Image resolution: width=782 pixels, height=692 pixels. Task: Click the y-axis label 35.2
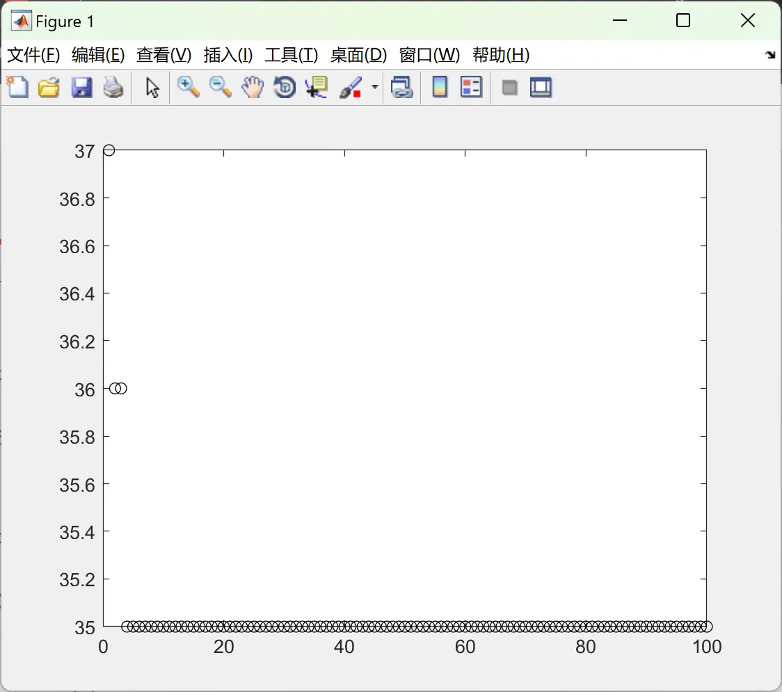(77, 580)
